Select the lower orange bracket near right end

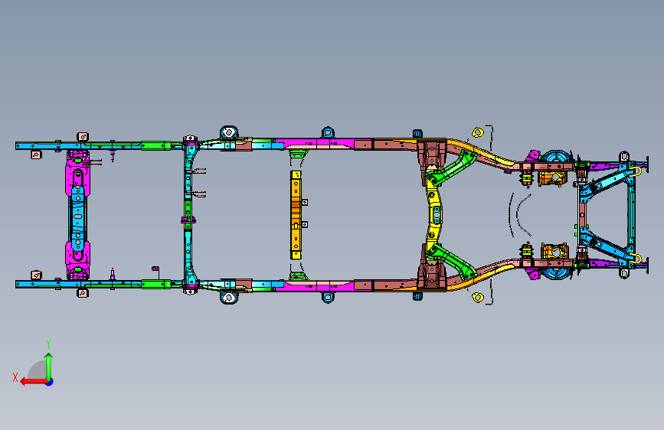coord(554,252)
